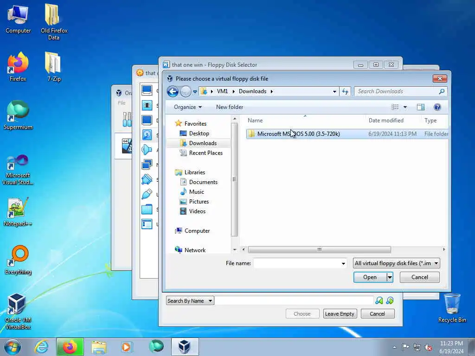
Task: Open 7-Zip desktop folder
Action: click(x=54, y=67)
